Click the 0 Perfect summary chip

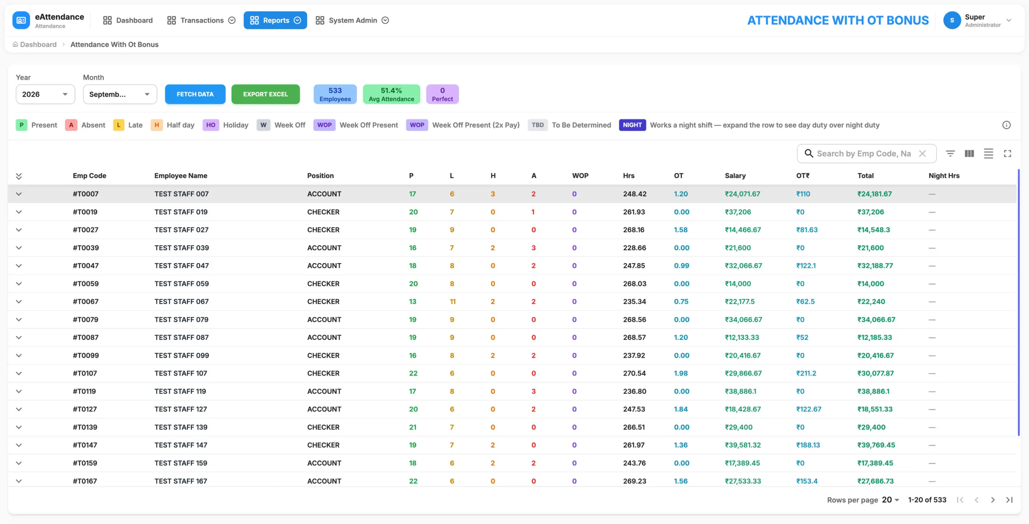coord(442,94)
